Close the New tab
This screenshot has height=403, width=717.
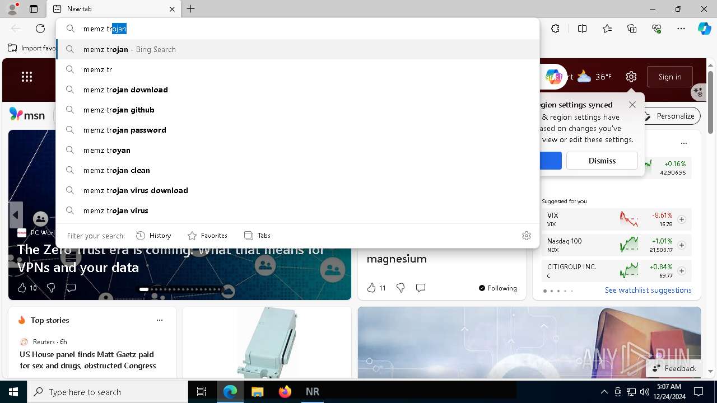(x=172, y=9)
